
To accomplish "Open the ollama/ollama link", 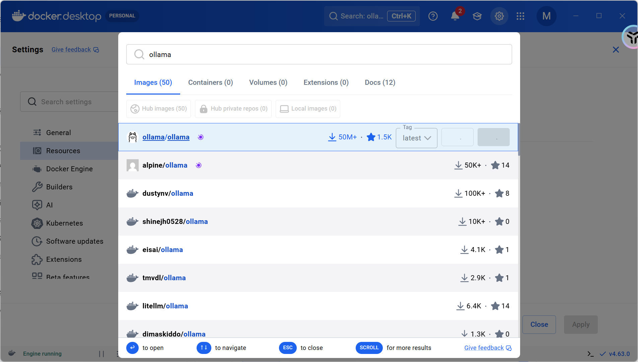I will coord(166,137).
